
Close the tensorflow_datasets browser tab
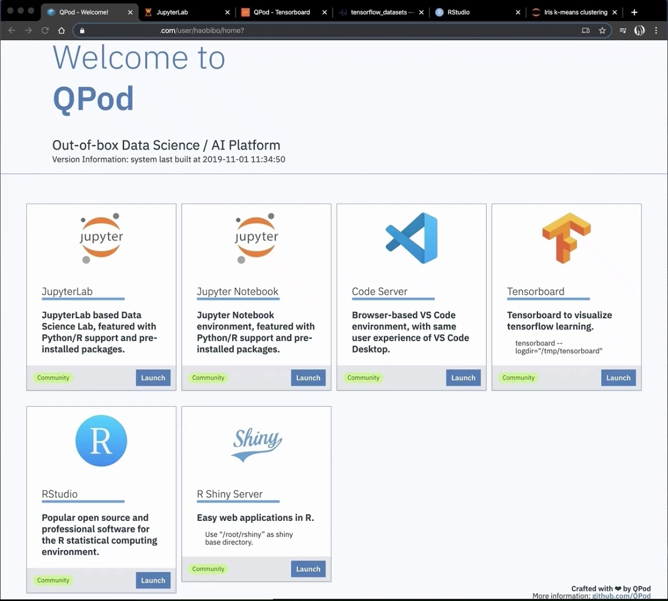click(x=421, y=12)
